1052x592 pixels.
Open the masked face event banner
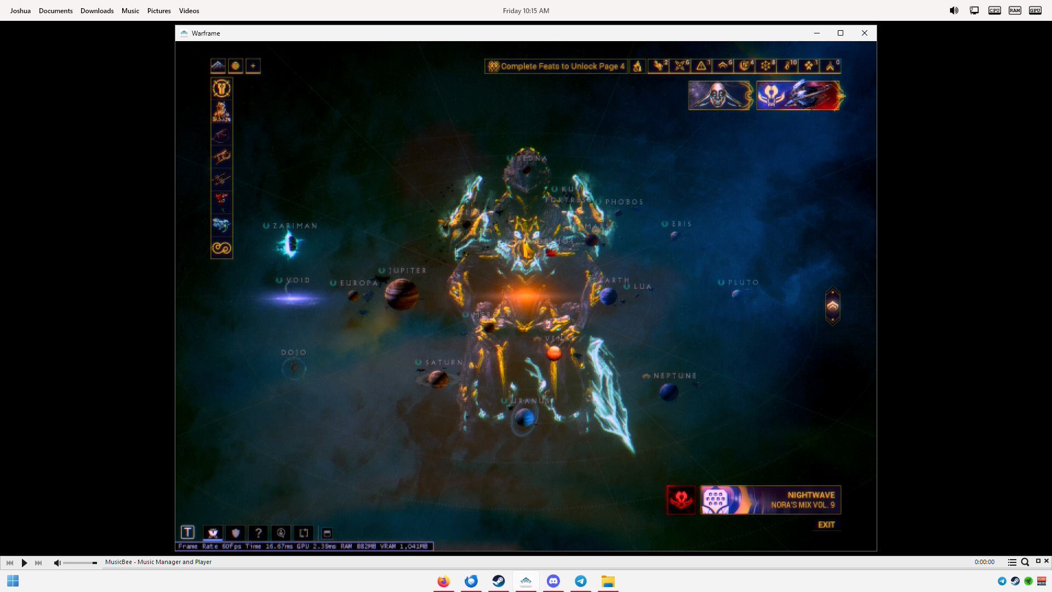[x=721, y=95]
